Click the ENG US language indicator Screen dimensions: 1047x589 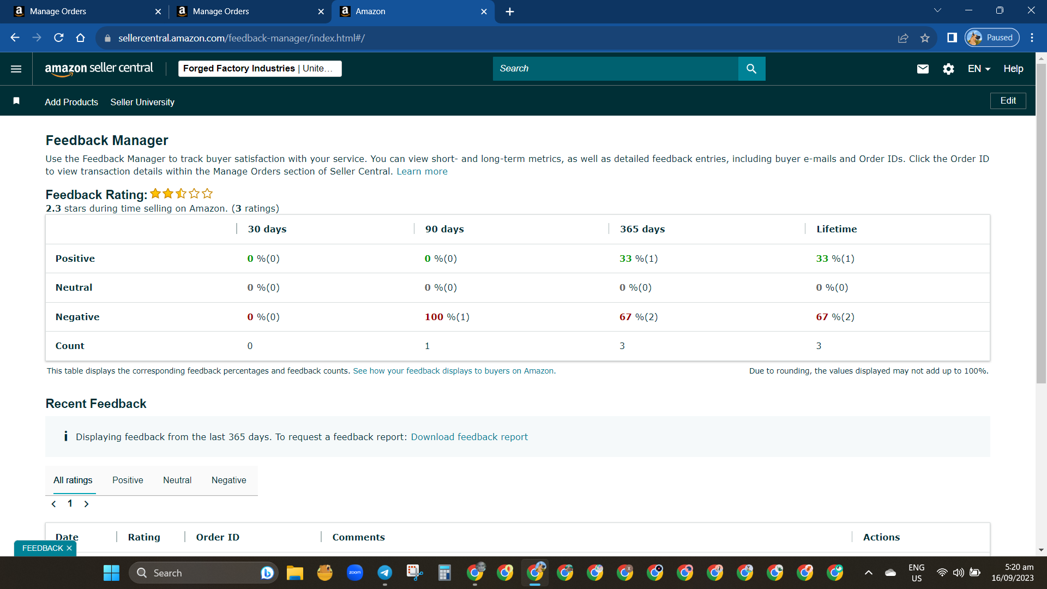click(917, 573)
